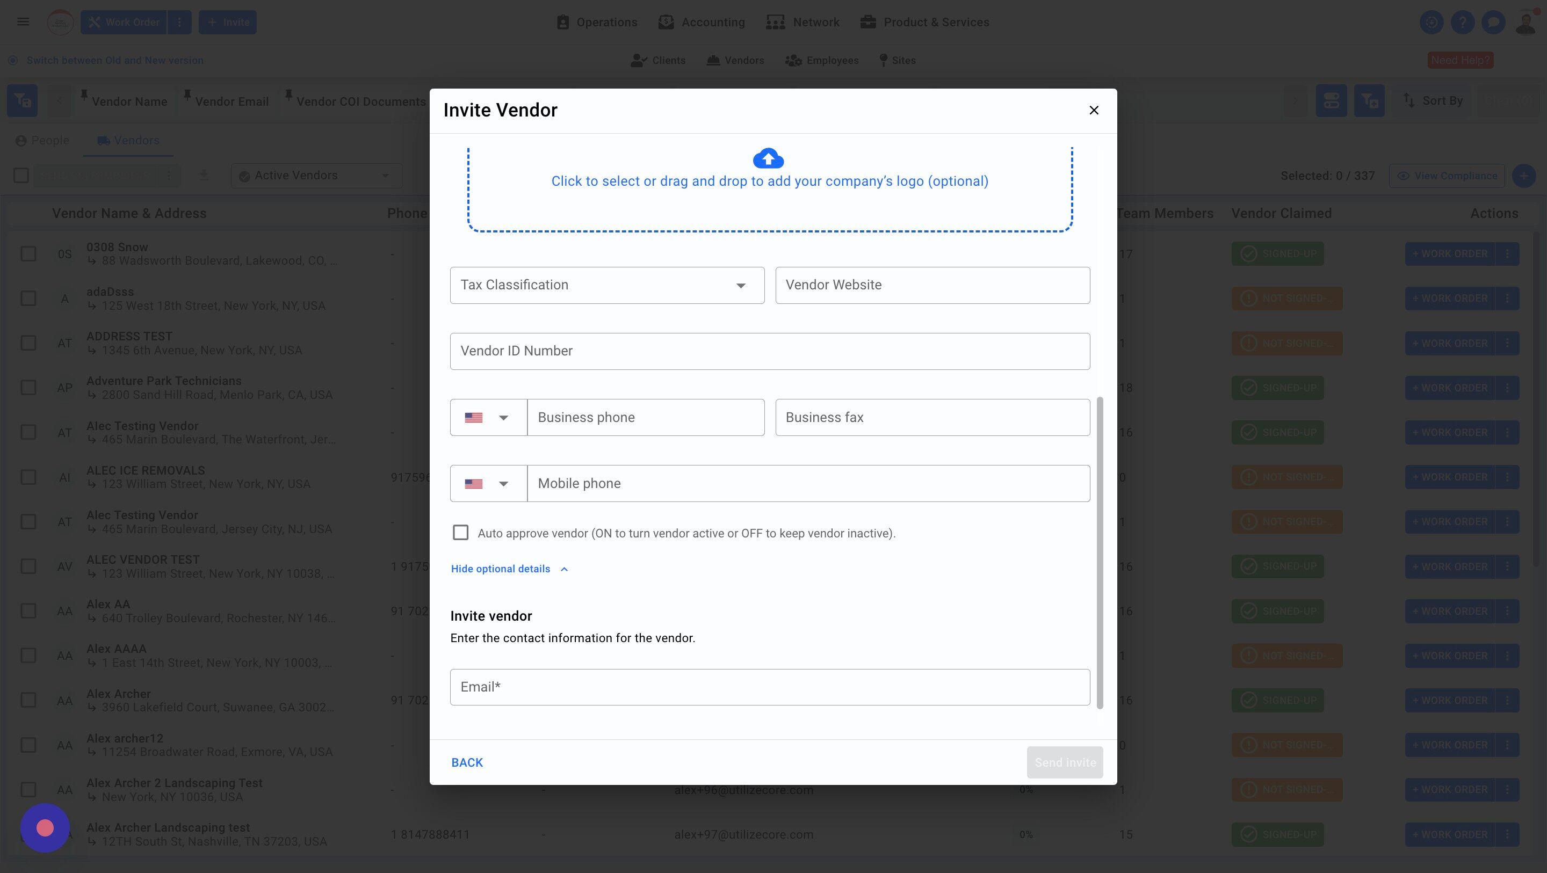1547x873 pixels.
Task: Click the BACK button
Action: [467, 762]
